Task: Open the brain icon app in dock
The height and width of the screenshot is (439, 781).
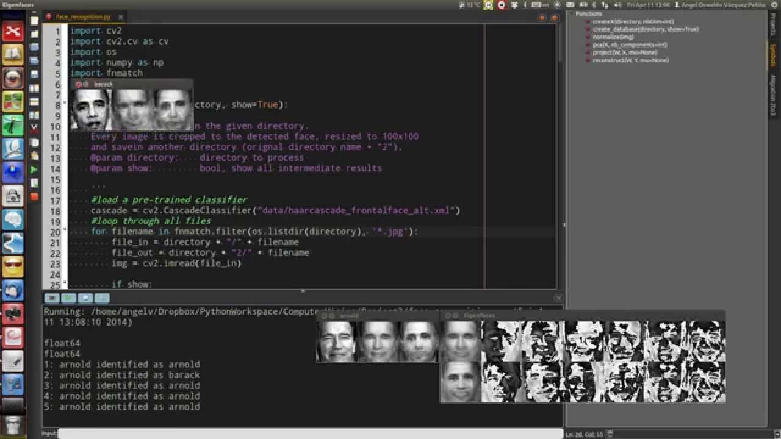Action: point(13,219)
